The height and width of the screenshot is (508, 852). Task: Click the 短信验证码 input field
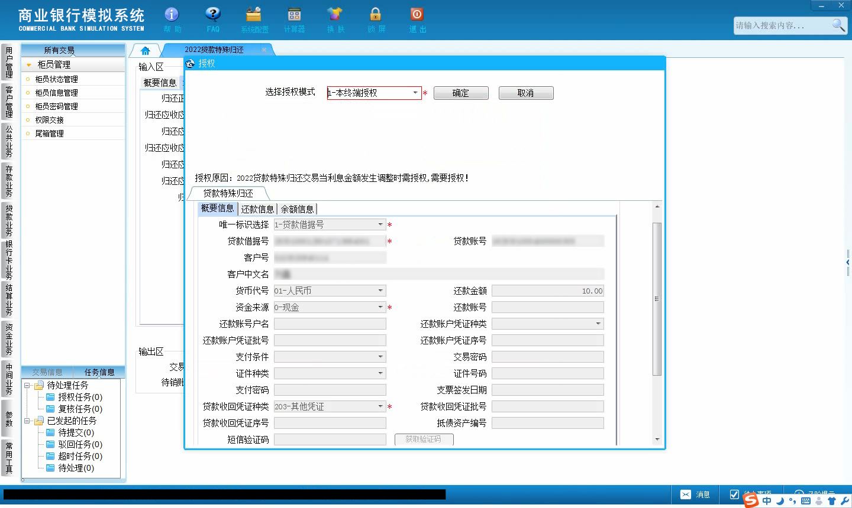pyautogui.click(x=330, y=439)
